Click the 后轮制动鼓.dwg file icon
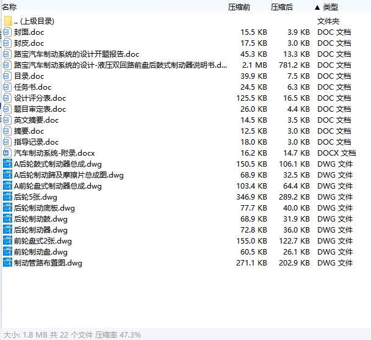The image size is (371, 340). pyautogui.click(x=7, y=219)
